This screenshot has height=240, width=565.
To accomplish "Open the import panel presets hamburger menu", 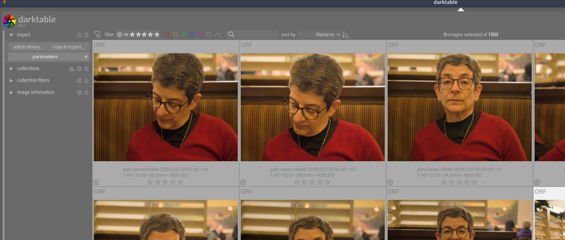I will click(86, 35).
